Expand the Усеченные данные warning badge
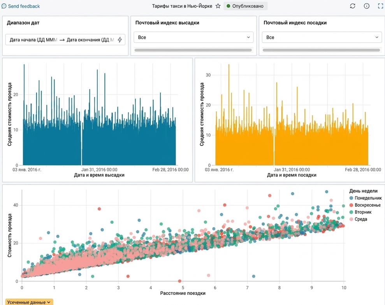Viewport: 385px width, 305px height. (x=29, y=302)
